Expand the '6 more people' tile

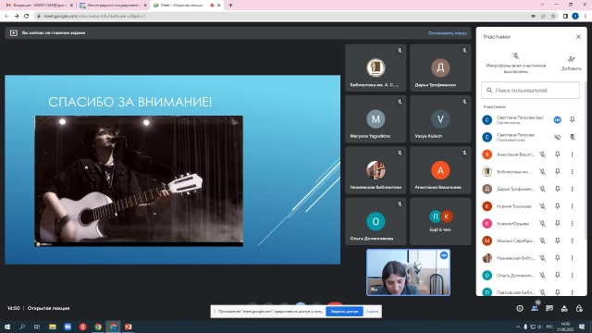coord(440,221)
